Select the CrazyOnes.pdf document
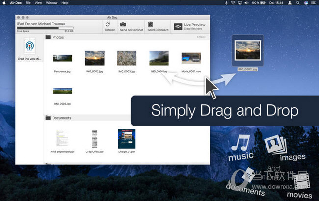319x201 pixels. [95, 139]
